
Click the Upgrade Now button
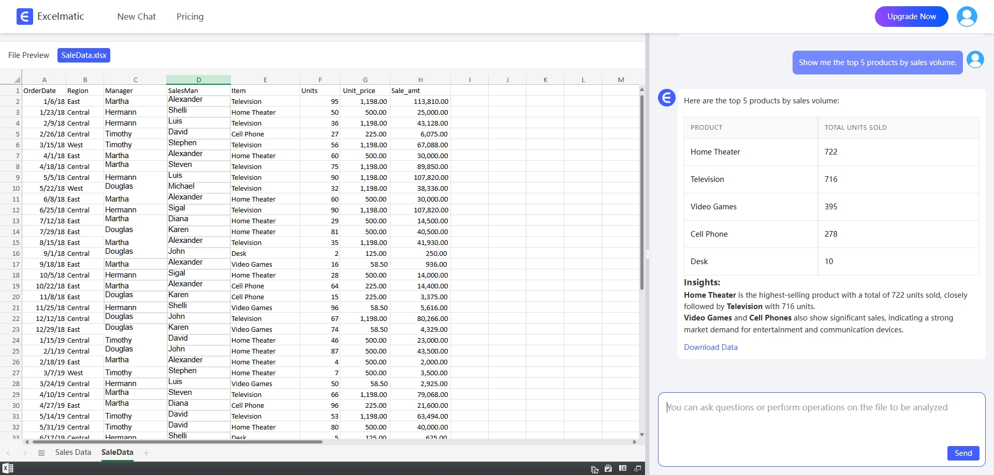click(x=911, y=17)
